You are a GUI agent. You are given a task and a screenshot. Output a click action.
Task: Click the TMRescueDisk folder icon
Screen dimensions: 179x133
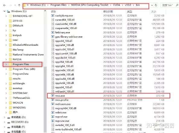pos(10,98)
